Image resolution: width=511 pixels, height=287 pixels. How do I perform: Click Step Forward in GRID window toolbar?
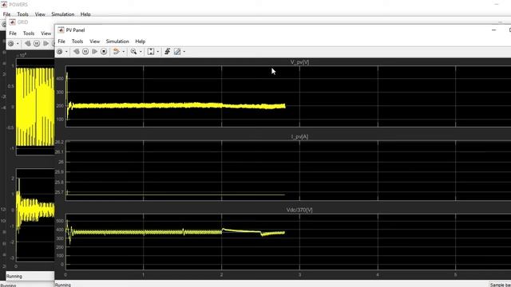46,43
